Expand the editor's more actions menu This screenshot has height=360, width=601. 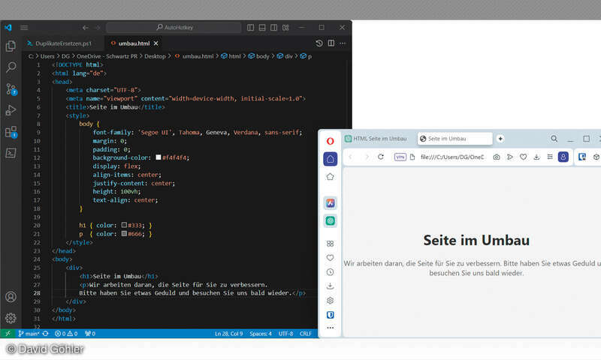click(x=343, y=43)
